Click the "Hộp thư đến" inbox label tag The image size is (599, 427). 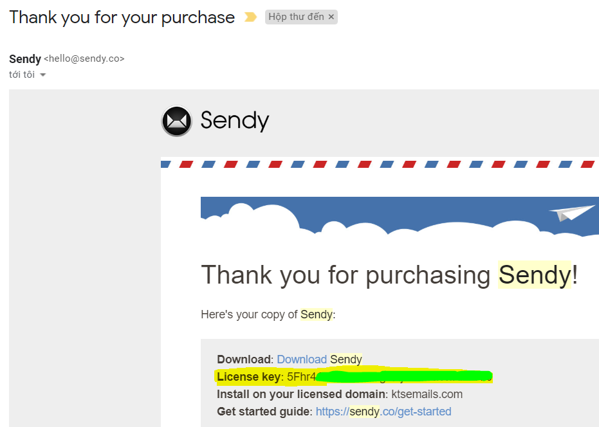pyautogui.click(x=296, y=17)
